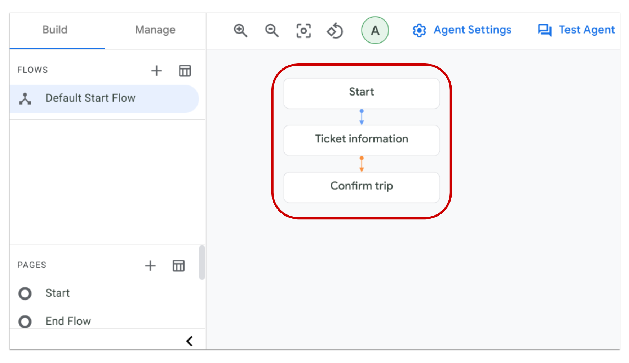This screenshot has height=363, width=629.
Task: Click the fit-to-screen focus icon
Action: tap(303, 31)
